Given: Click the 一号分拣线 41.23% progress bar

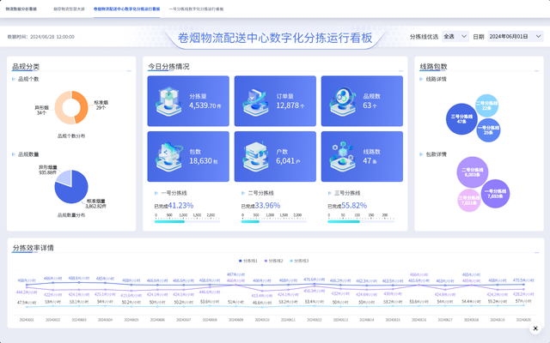Looking at the screenshot, I should [x=187, y=221].
